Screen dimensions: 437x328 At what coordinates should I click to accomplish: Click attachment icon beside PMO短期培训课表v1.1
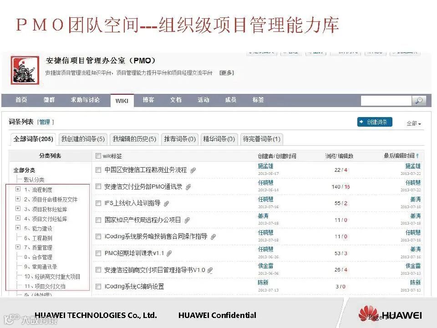[x=169, y=254]
